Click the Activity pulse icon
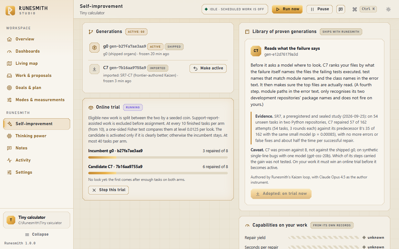 pyautogui.click(x=9, y=160)
